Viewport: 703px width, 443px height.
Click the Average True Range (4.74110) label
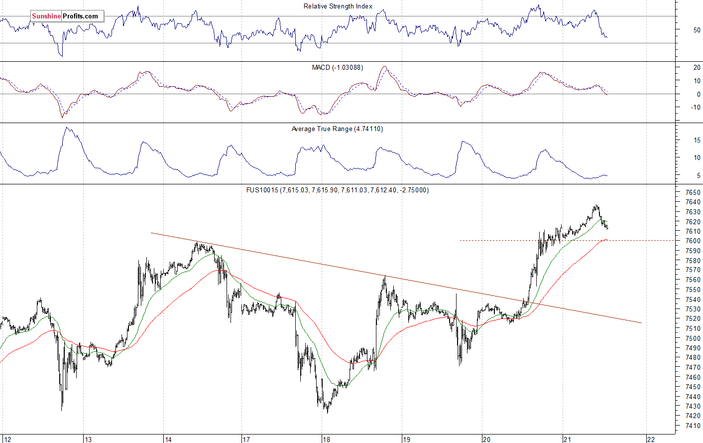[x=337, y=129]
